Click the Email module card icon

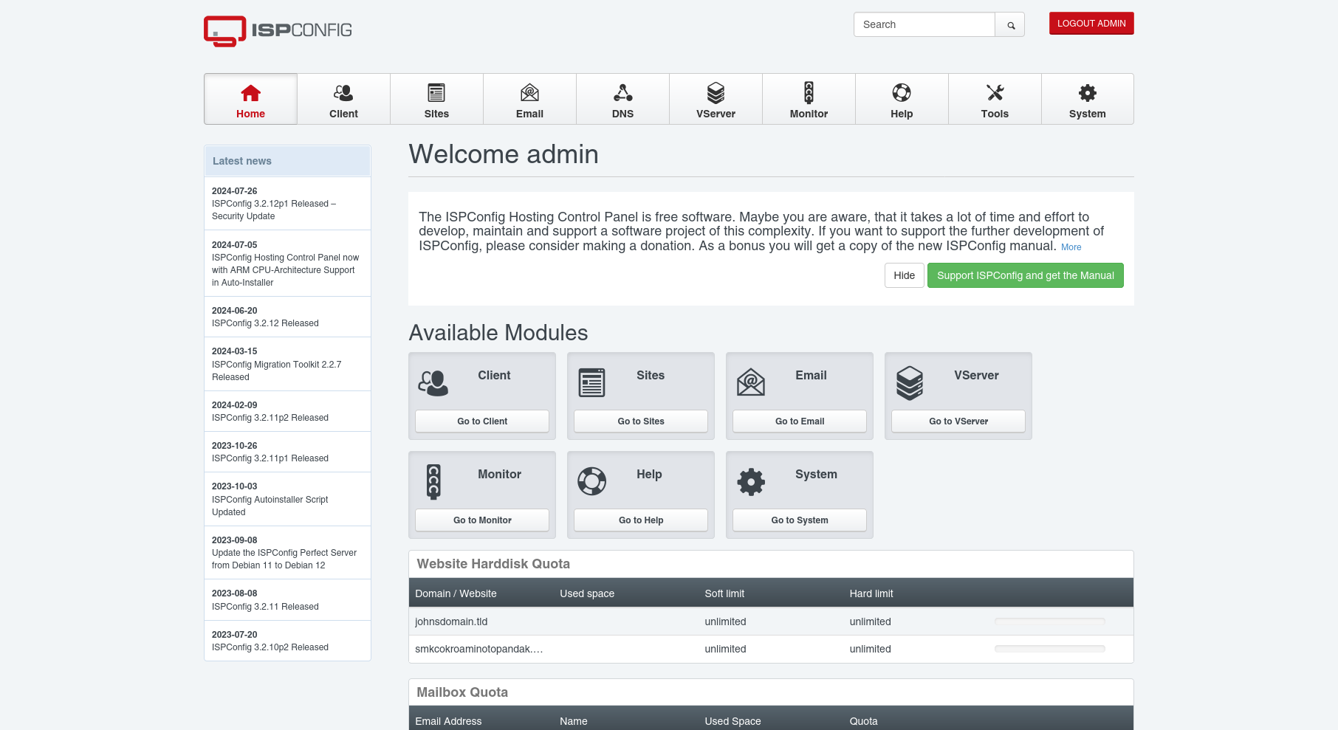(750, 382)
